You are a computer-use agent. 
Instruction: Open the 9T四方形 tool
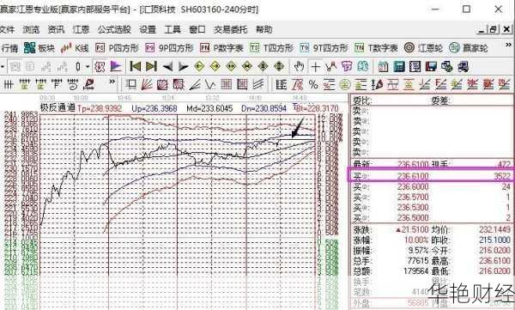click(324, 48)
